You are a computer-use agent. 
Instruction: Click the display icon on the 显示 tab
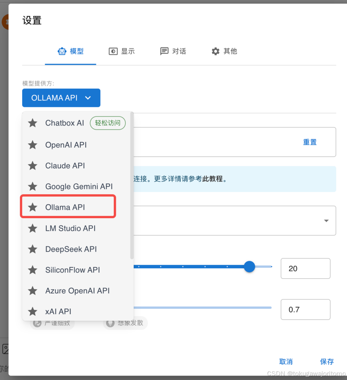pyautogui.click(x=113, y=51)
